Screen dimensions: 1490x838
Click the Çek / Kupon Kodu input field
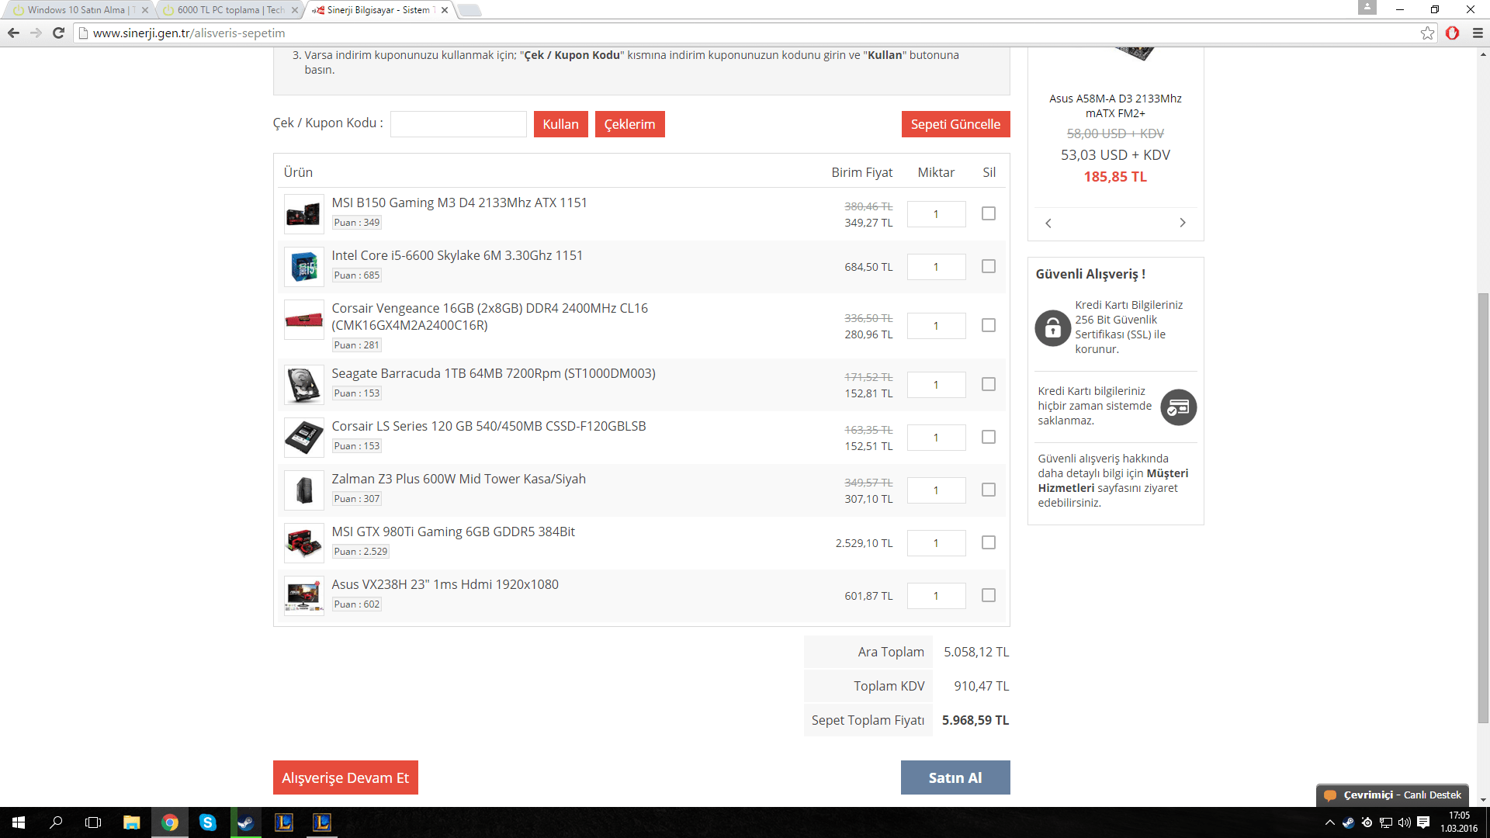[x=458, y=124]
